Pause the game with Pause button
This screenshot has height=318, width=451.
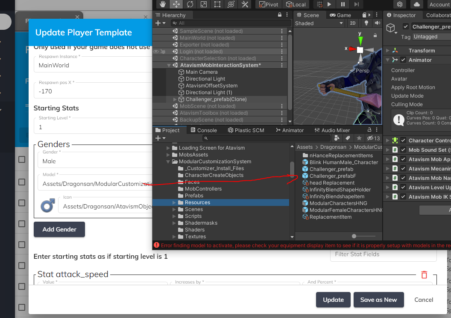[343, 4]
